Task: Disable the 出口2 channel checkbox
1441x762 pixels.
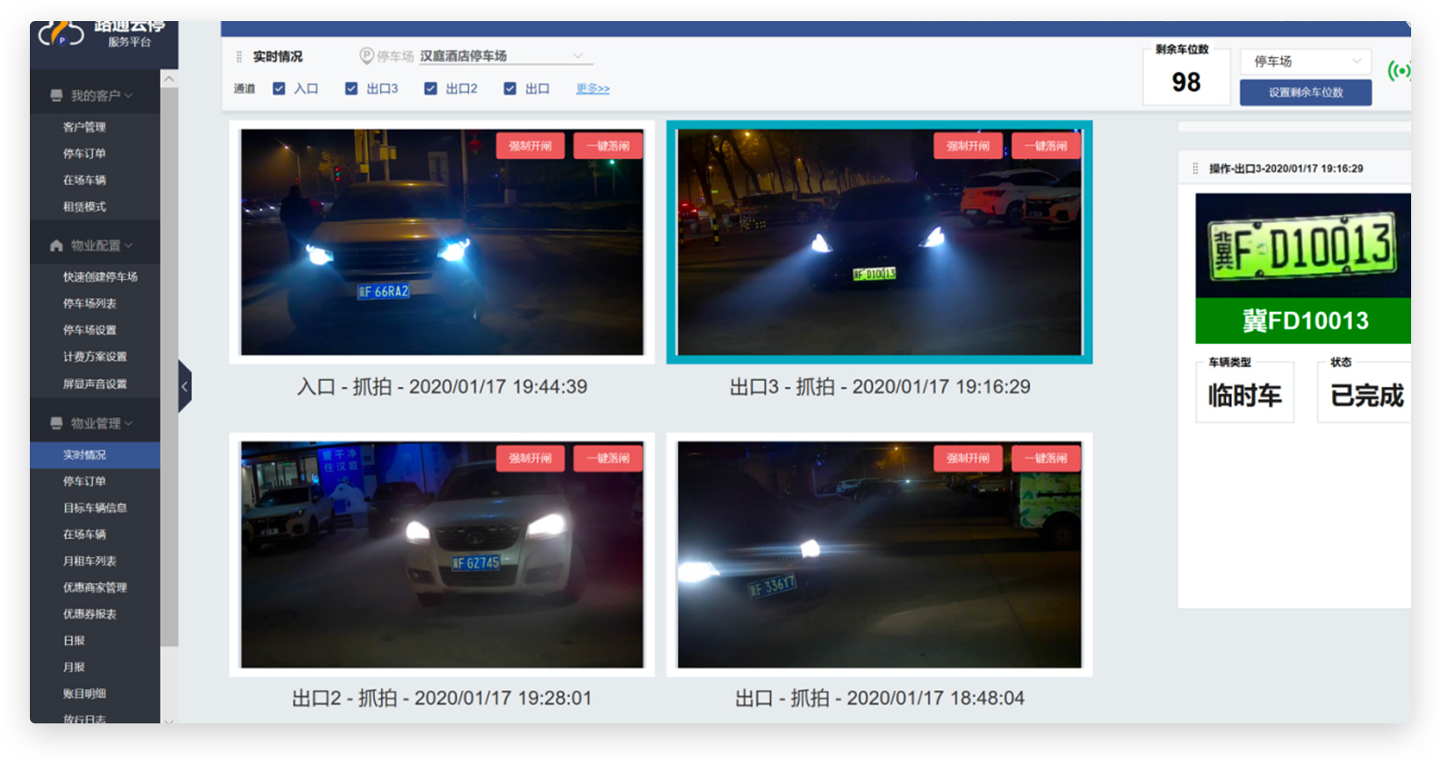Action: point(430,89)
